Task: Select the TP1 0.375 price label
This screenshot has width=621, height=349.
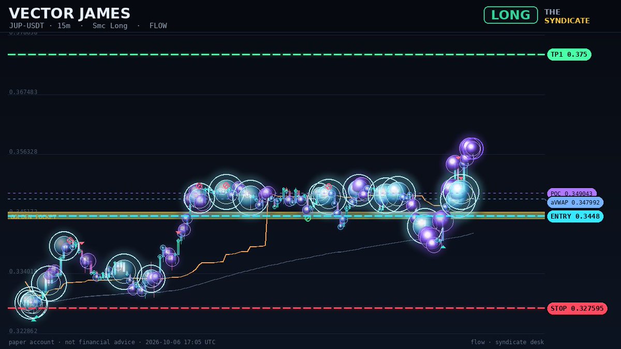Action: 569,54
